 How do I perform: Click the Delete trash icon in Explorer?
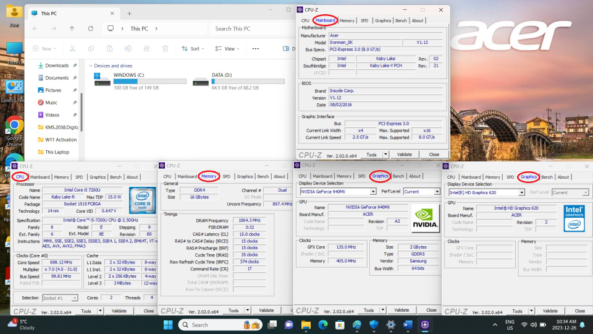click(165, 48)
